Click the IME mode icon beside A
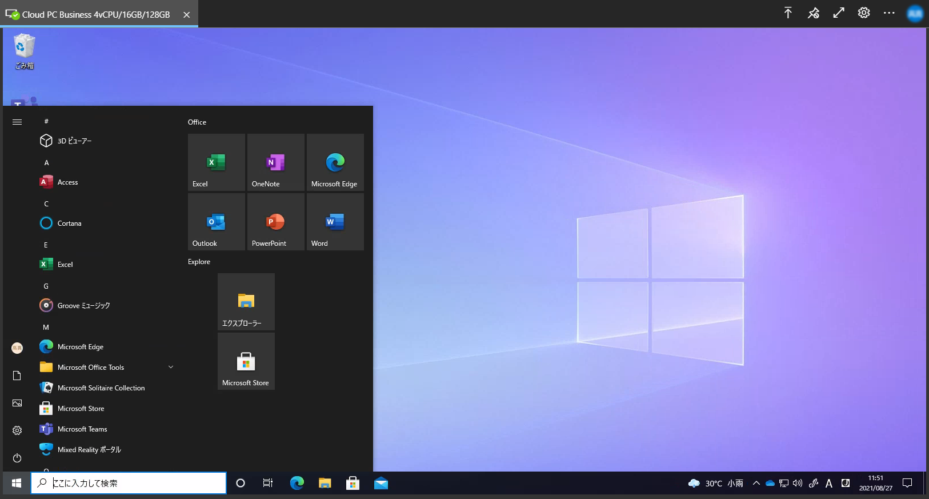929x499 pixels. pyautogui.click(x=846, y=483)
